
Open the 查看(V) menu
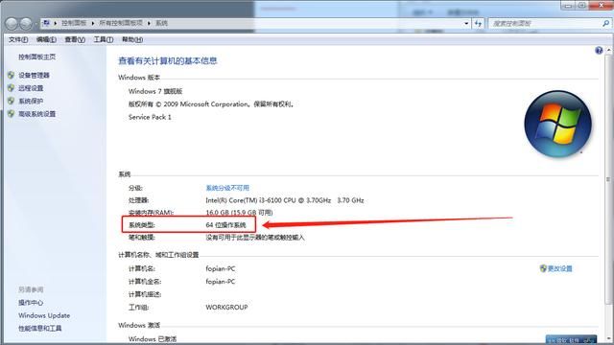(x=75, y=39)
